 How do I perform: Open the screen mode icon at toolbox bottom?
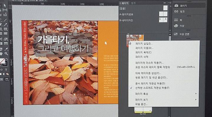(x=6, y=79)
